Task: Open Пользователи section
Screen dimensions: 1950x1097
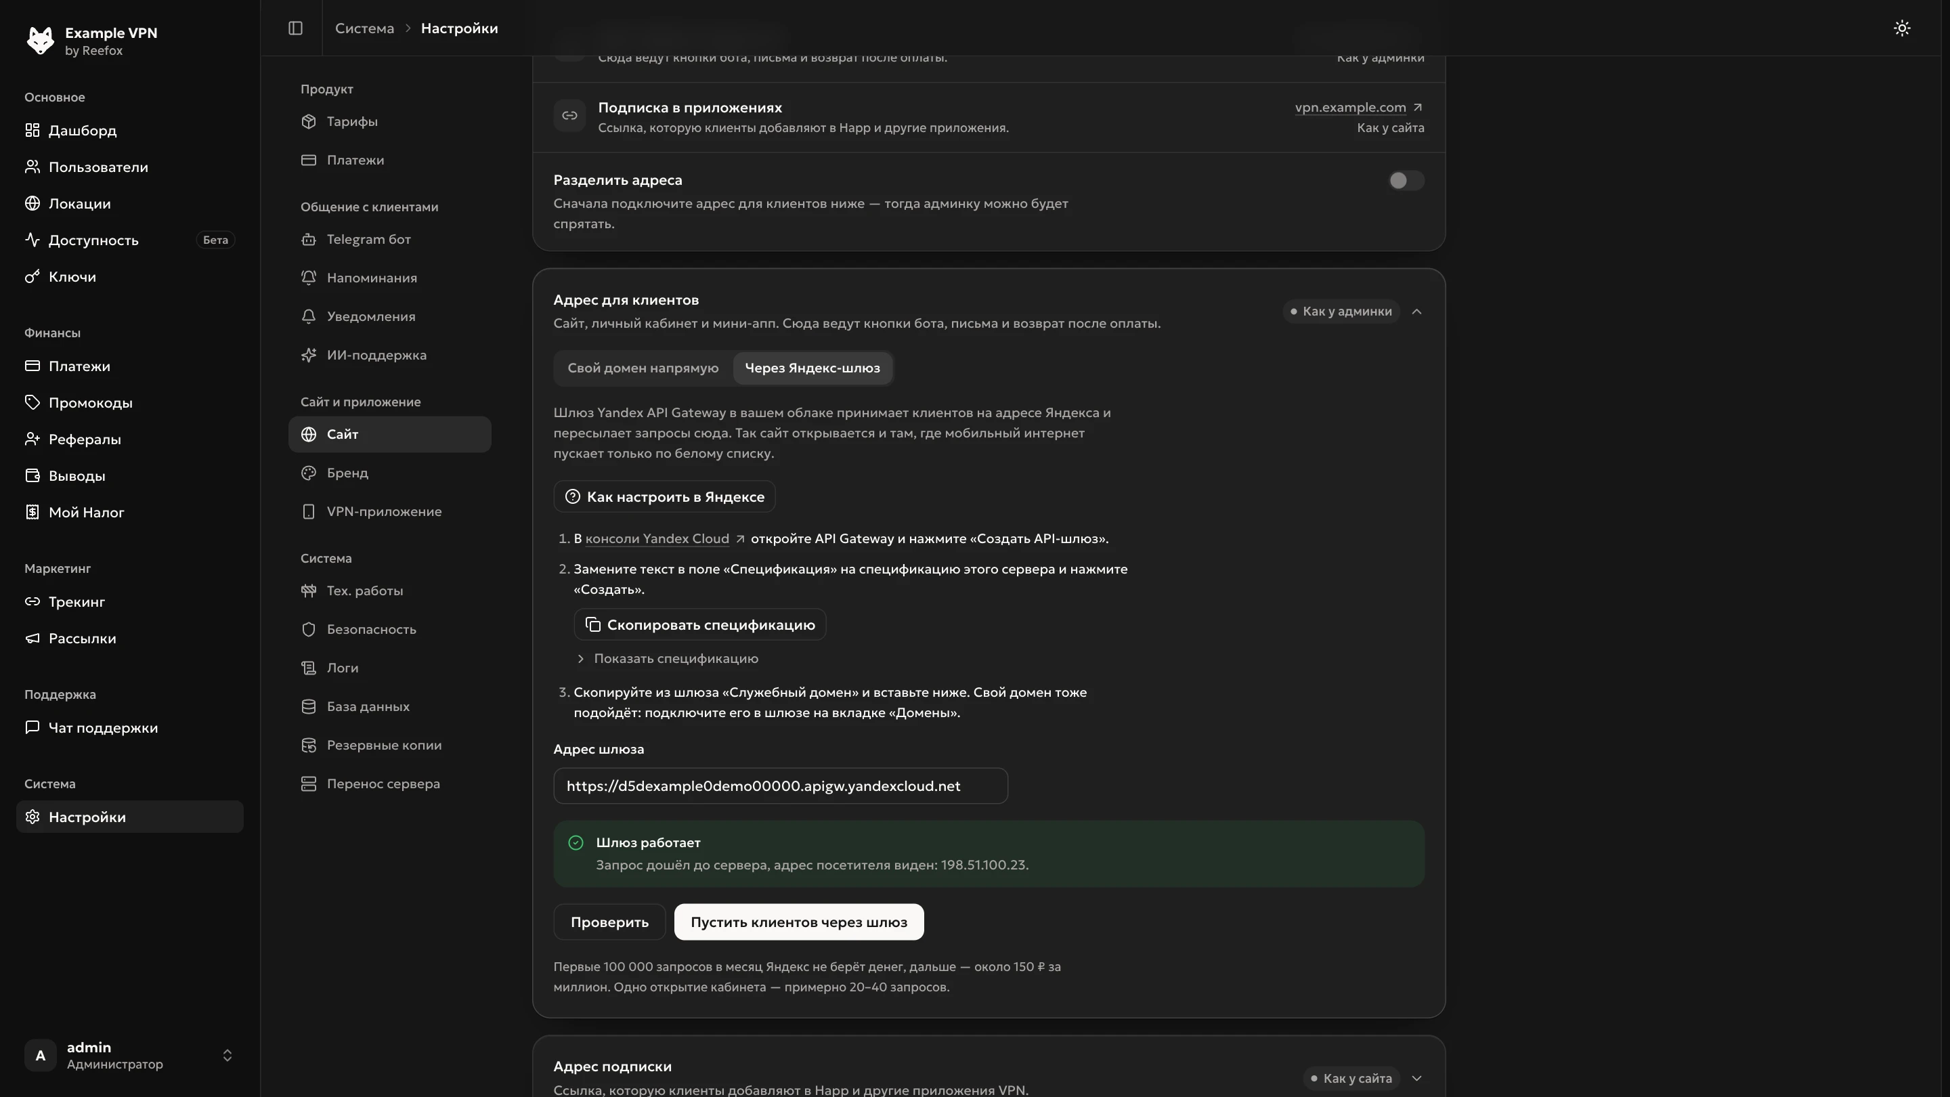Action: (129, 167)
